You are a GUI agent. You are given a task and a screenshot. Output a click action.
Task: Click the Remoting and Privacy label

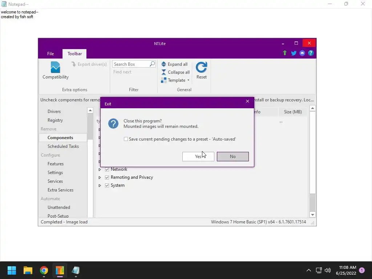point(132,177)
